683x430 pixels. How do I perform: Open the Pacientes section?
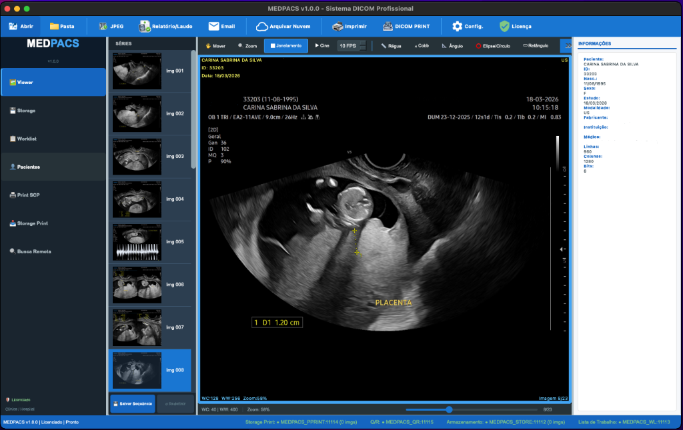tap(53, 167)
